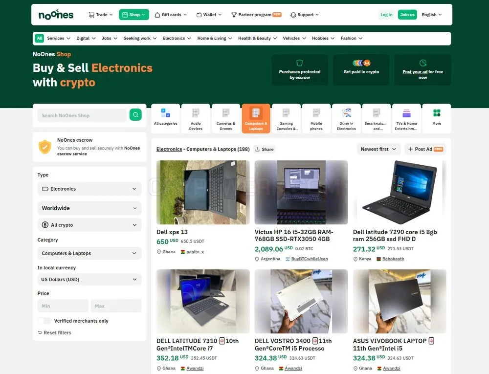Click the Reset filters arrow icon
This screenshot has width=489, height=374.
pyautogui.click(x=40, y=332)
